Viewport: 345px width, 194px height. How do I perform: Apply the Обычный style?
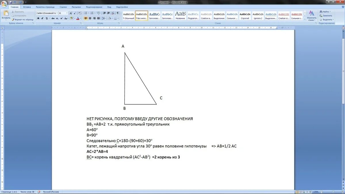[x=129, y=16]
